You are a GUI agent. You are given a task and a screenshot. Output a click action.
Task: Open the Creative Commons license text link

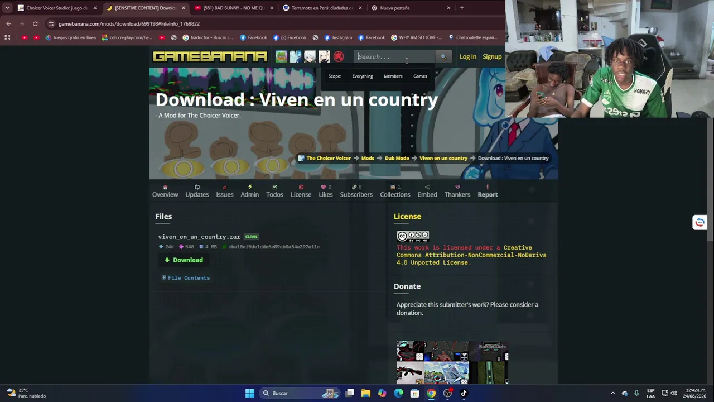coord(471,255)
